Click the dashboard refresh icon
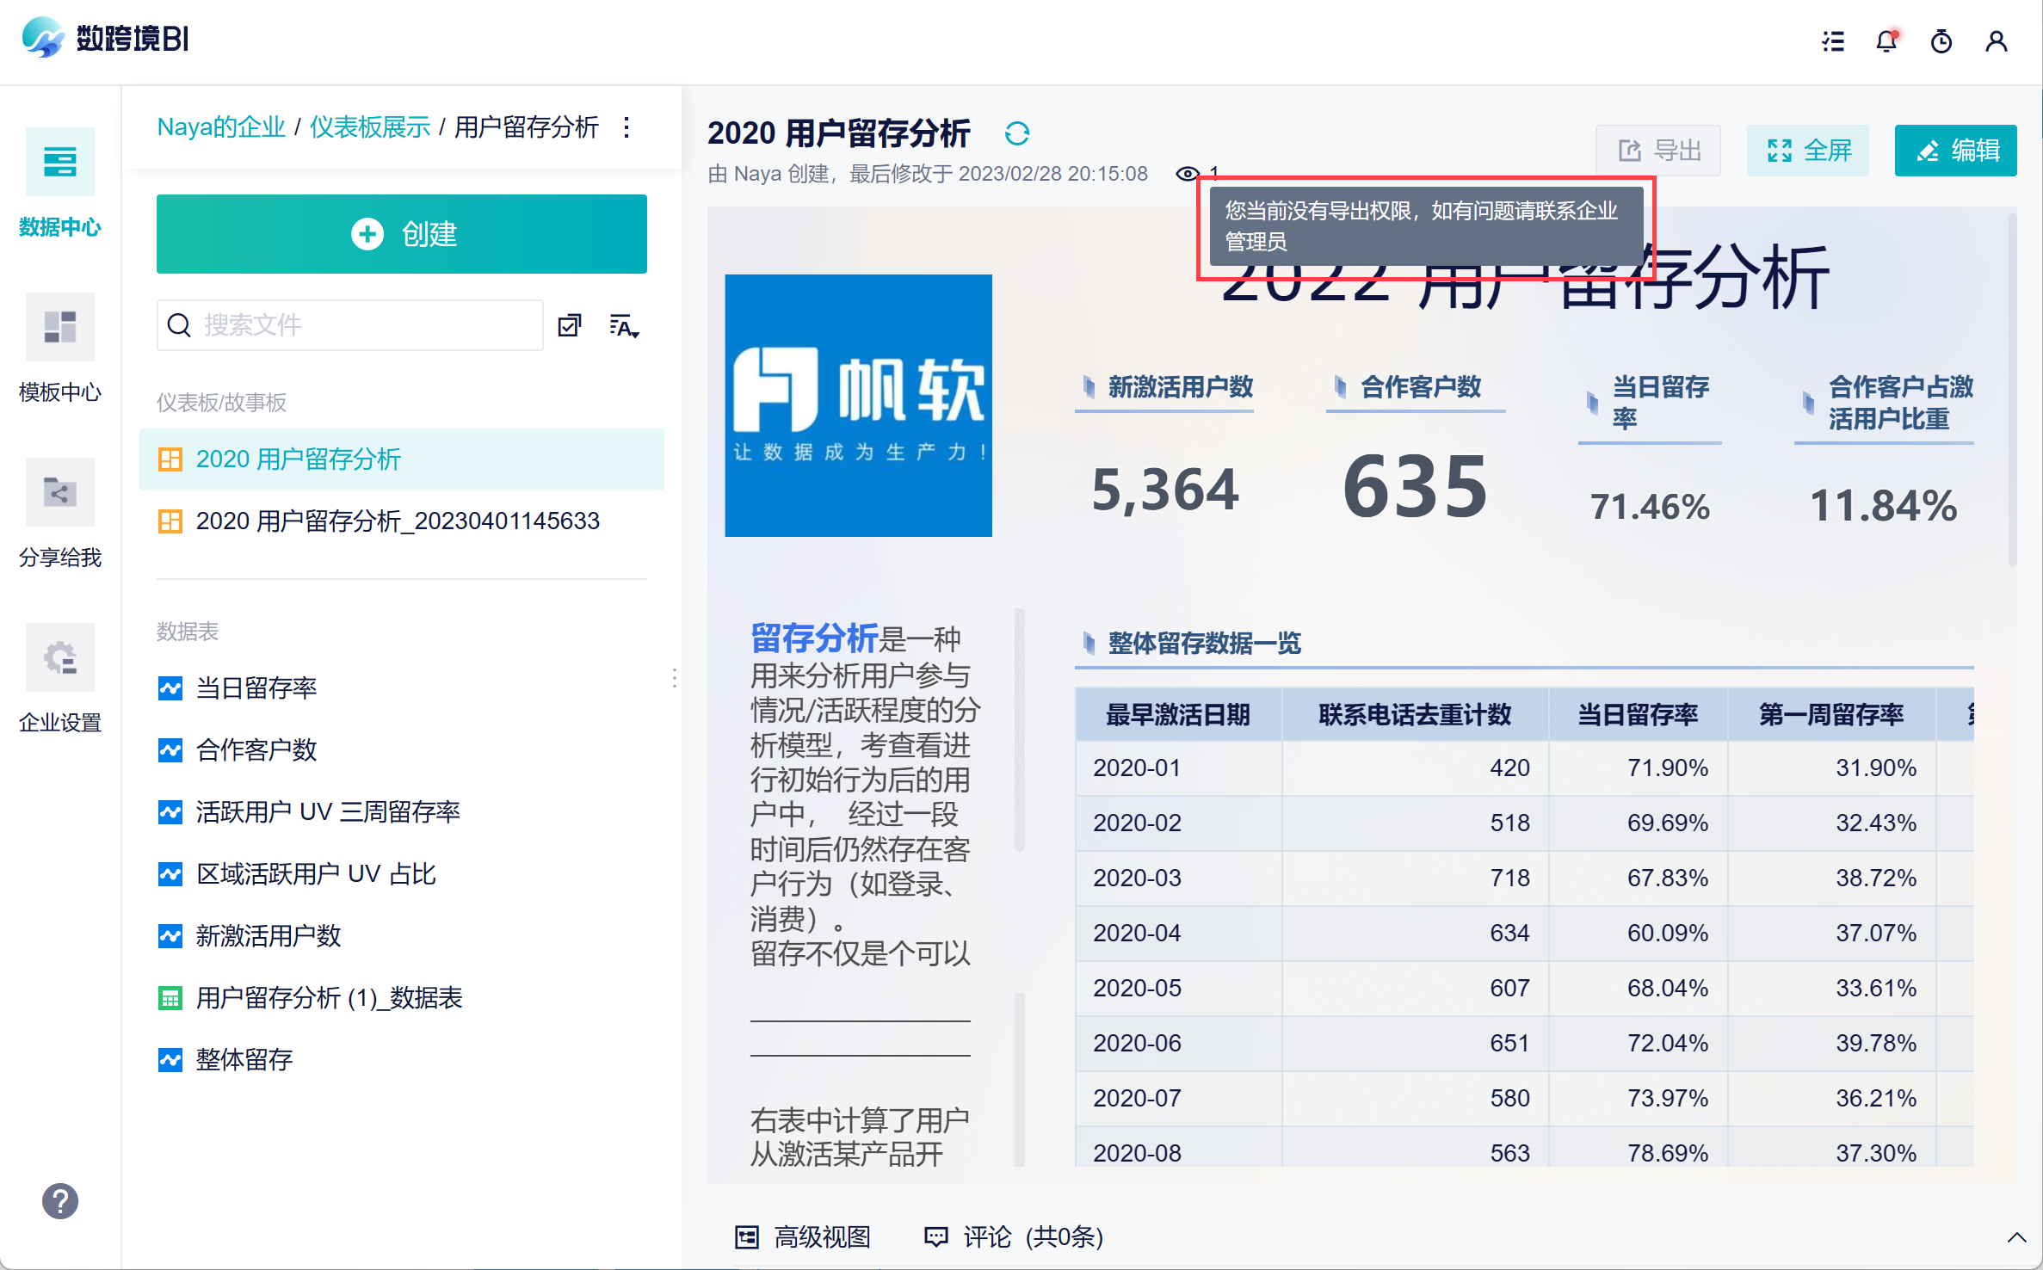The image size is (2043, 1270). coord(1016,133)
